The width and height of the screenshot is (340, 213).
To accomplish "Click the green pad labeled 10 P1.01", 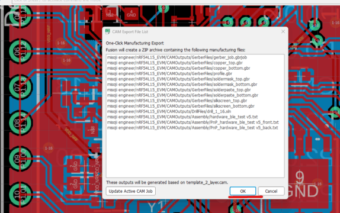I will click(x=20, y=195).
